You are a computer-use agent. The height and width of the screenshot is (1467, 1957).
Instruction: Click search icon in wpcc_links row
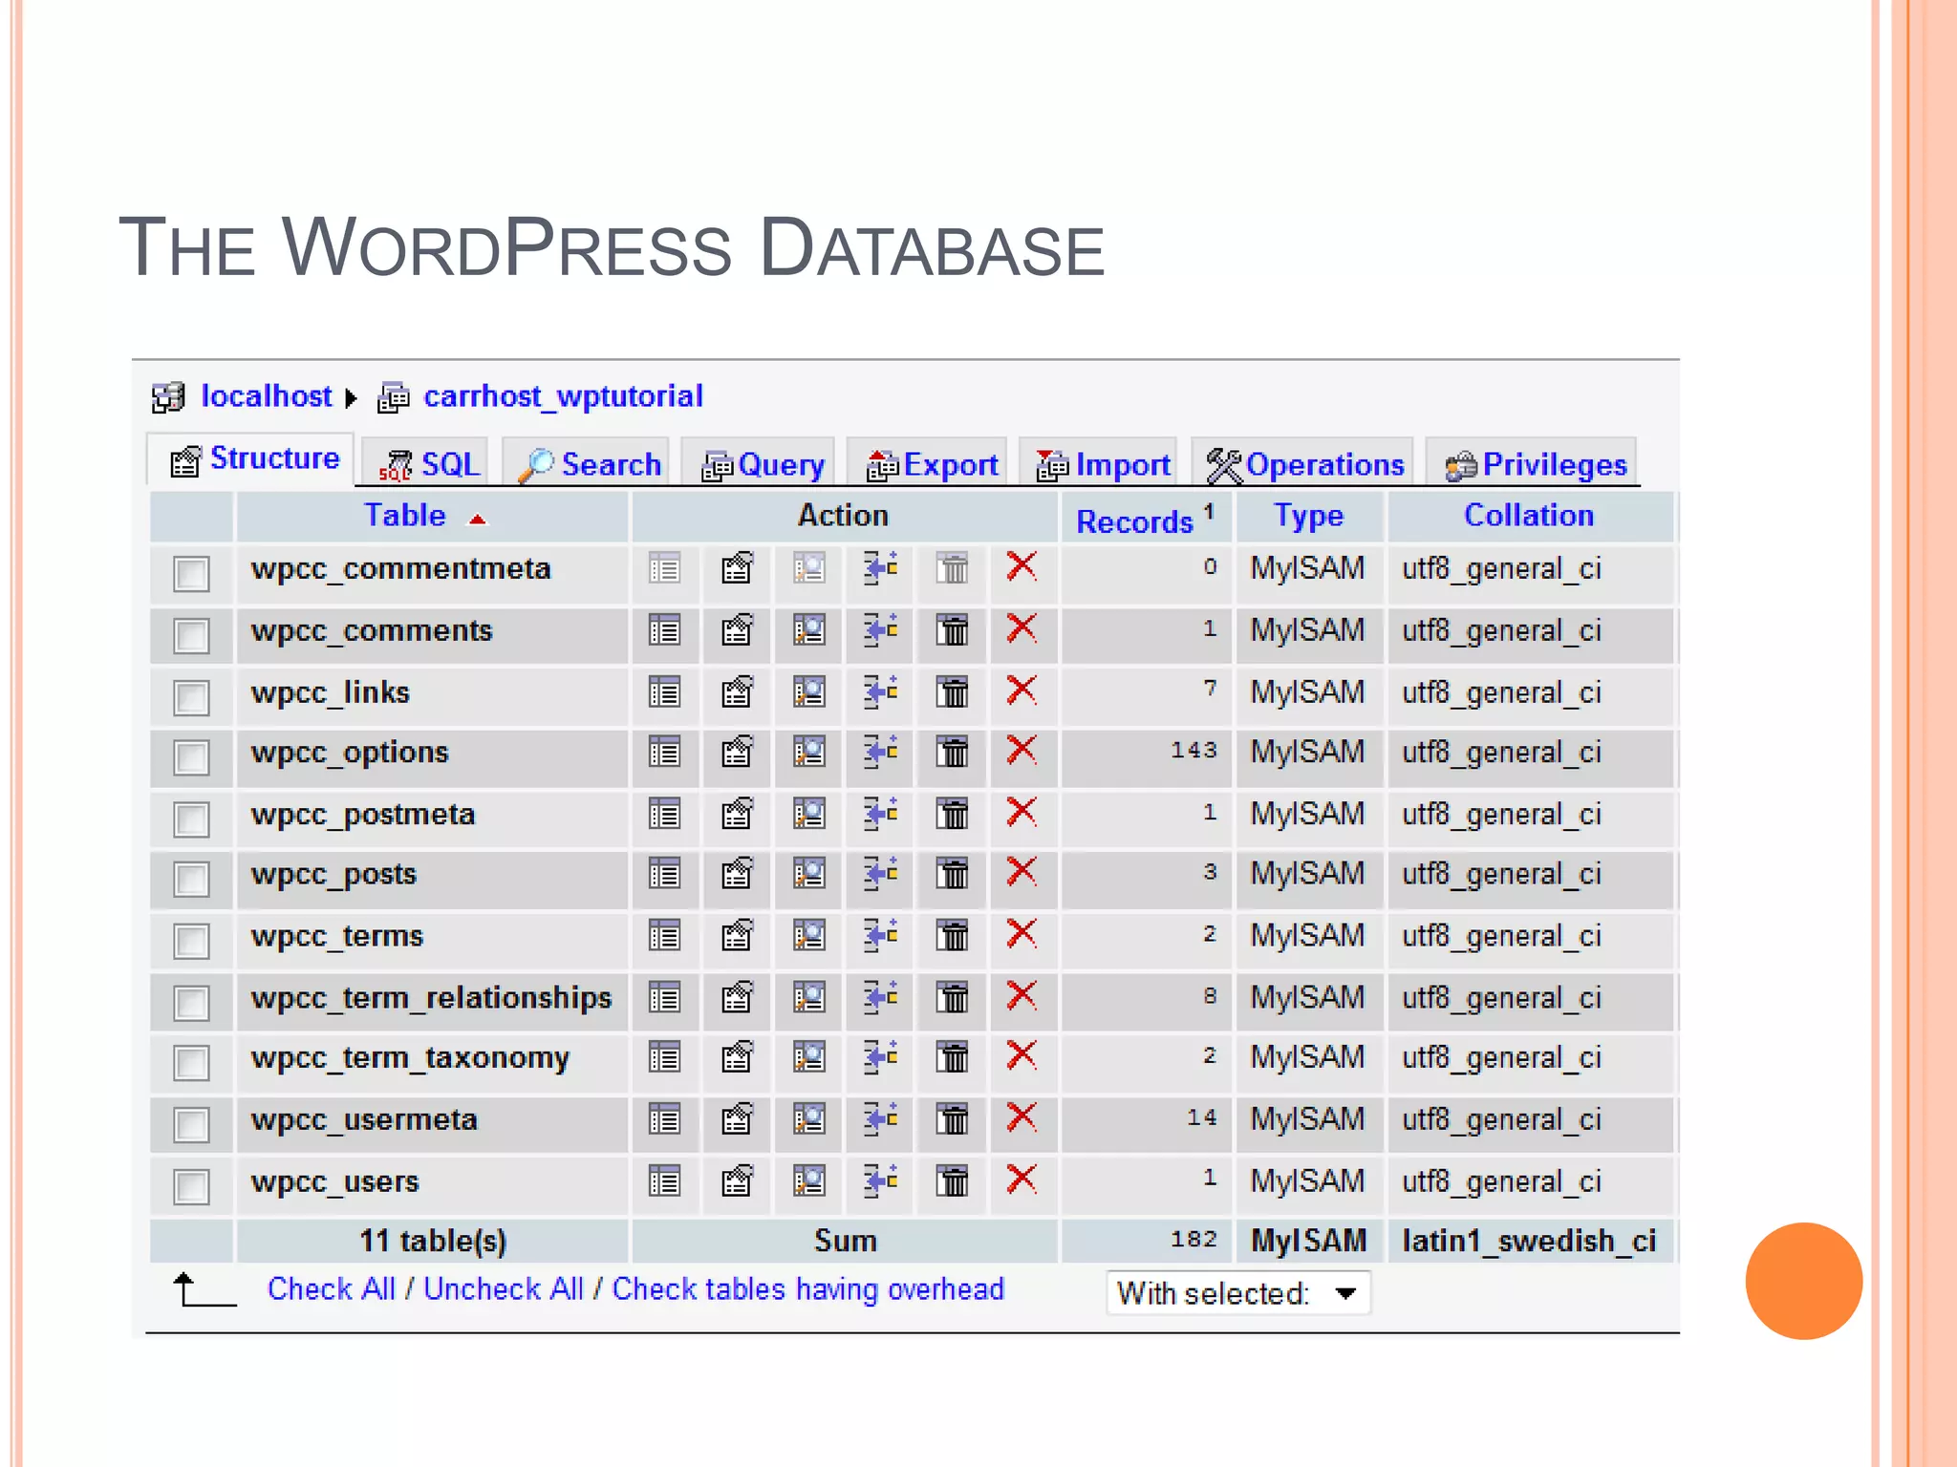(x=809, y=691)
